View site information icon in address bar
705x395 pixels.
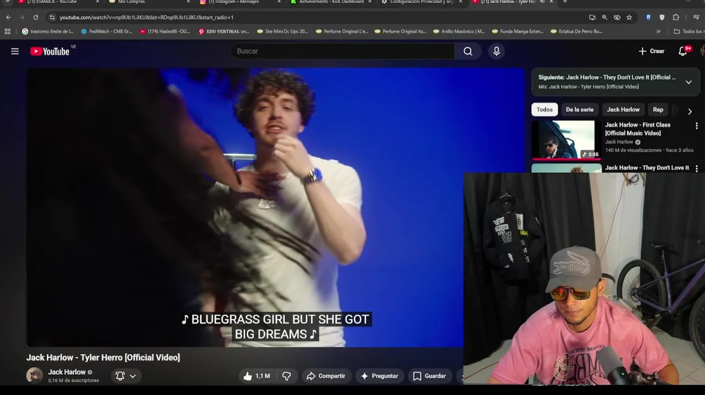(x=52, y=17)
